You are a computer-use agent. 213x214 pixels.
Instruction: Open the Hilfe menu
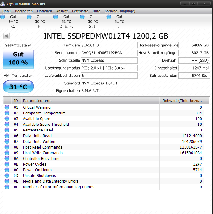click(96, 11)
